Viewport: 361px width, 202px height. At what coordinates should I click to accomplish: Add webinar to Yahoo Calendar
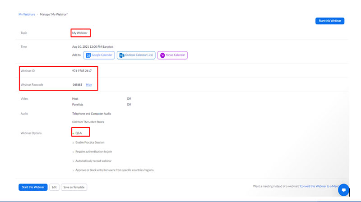pyautogui.click(x=172, y=55)
